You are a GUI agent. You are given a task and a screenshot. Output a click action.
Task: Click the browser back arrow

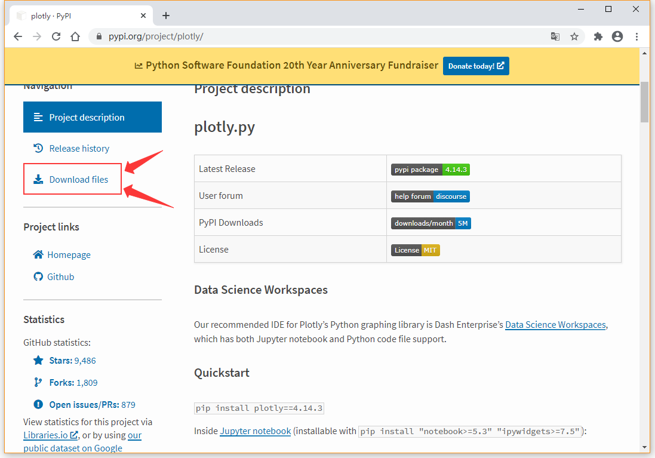(x=18, y=36)
